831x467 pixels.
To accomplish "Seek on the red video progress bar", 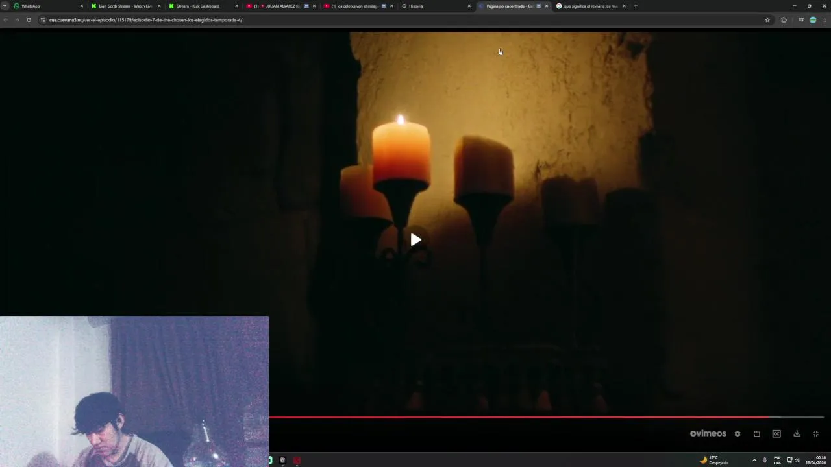I will 546,417.
